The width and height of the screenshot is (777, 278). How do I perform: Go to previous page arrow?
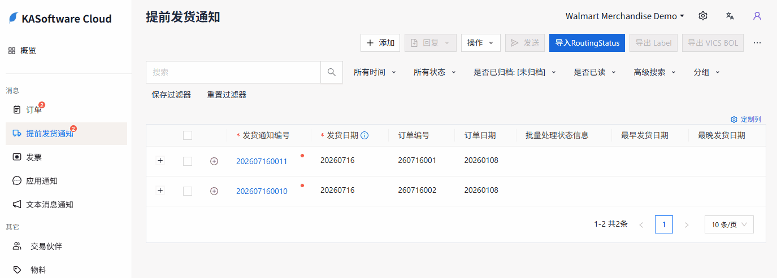click(641, 225)
